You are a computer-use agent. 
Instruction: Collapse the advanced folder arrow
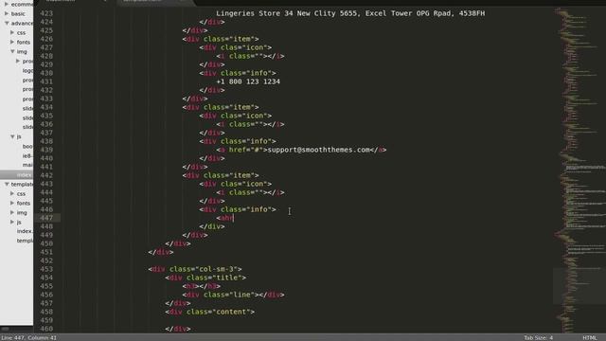(7, 23)
